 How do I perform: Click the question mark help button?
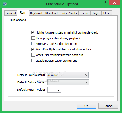point(105,3)
